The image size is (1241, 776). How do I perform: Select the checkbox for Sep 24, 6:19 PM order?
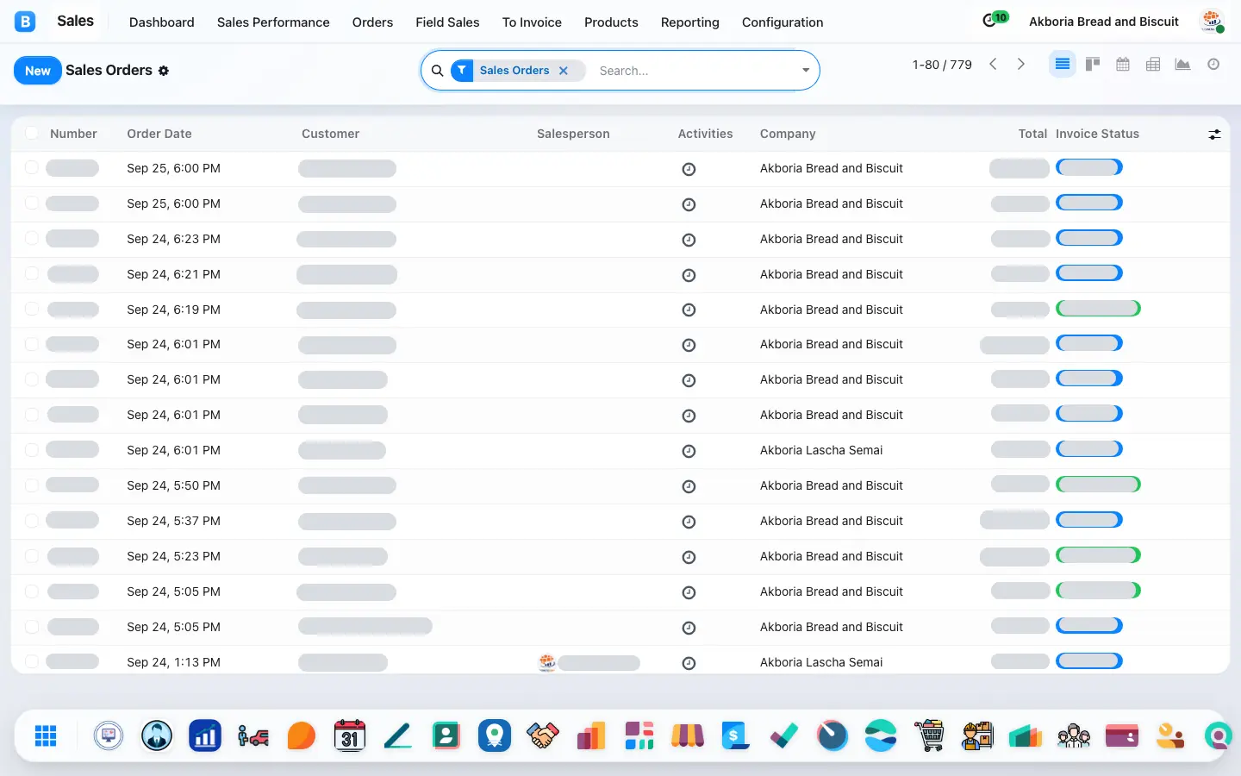click(x=32, y=309)
